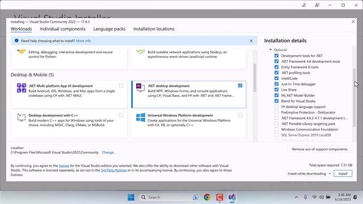The image size is (363, 204).
Task: Switch to the Workloads tab
Action: click(22, 29)
